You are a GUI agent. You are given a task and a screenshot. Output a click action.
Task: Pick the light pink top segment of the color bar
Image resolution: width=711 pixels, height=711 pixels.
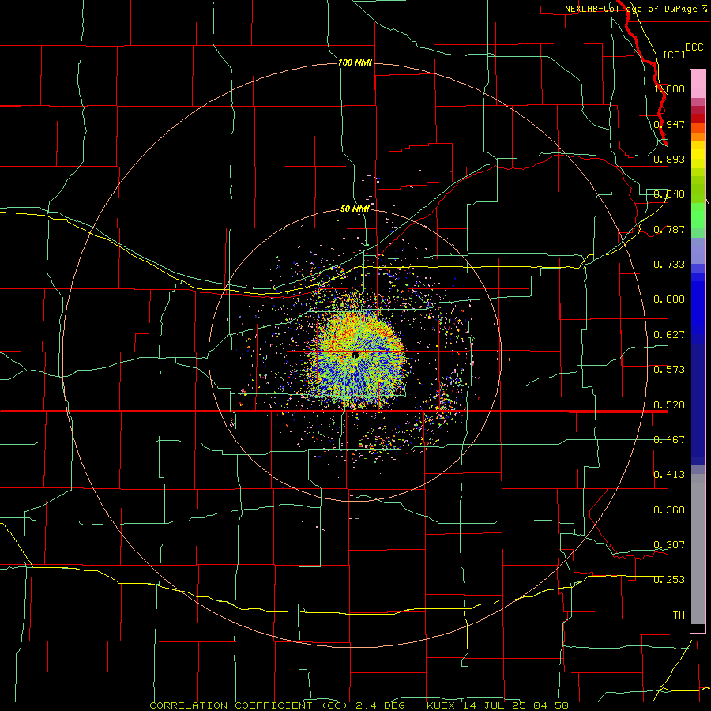tap(698, 85)
